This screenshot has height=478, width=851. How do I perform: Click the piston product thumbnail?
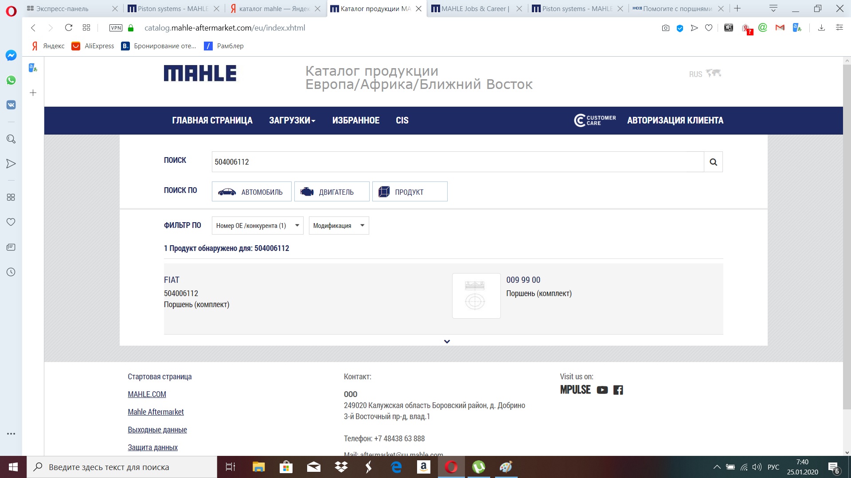point(476,296)
